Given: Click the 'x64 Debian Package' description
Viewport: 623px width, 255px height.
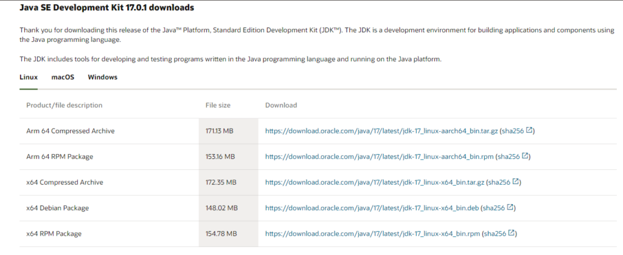Looking at the screenshot, I should click(x=58, y=208).
